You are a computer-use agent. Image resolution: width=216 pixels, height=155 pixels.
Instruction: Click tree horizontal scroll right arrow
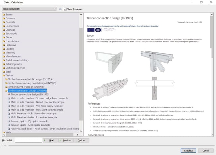point(77,135)
